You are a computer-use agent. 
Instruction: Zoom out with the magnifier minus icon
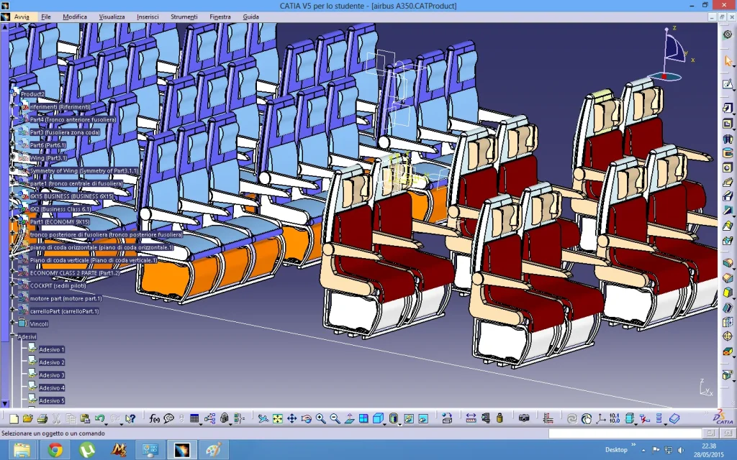335,419
